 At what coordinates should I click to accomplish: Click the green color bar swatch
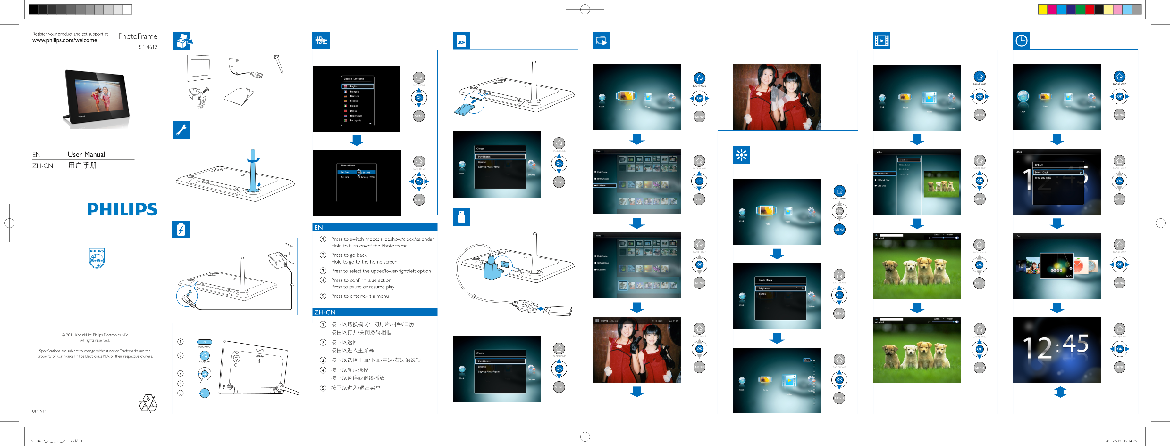[x=1081, y=10]
